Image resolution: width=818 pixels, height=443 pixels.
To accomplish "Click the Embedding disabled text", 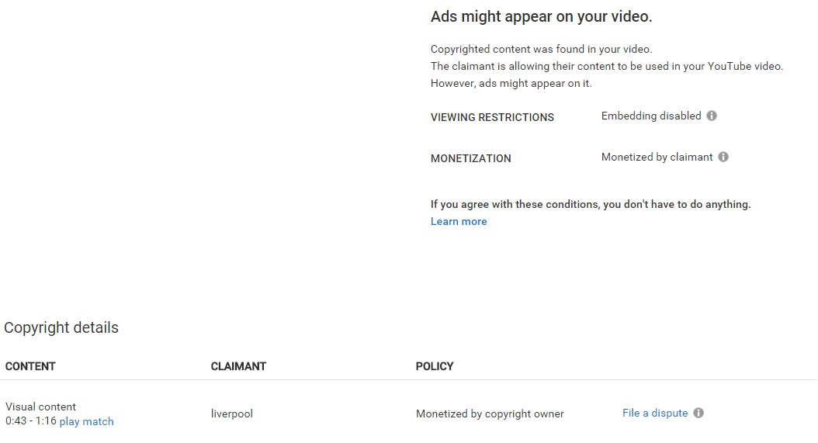I will [651, 116].
